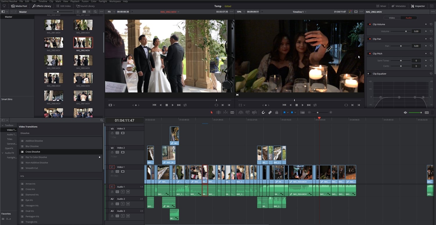Add a blue flag to the clip
Screen dimensions: 436x225
284,112
